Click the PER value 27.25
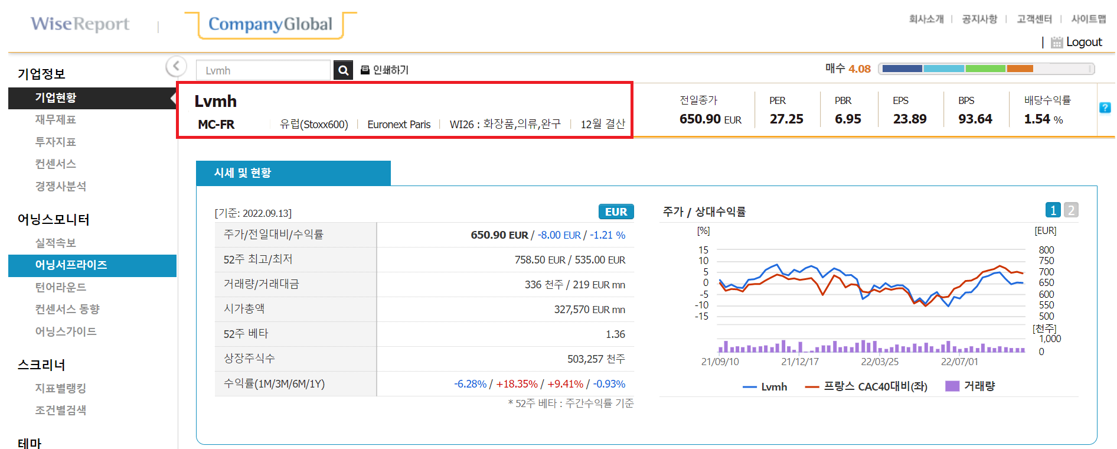Viewport: 1117px width, 449px height. click(786, 119)
